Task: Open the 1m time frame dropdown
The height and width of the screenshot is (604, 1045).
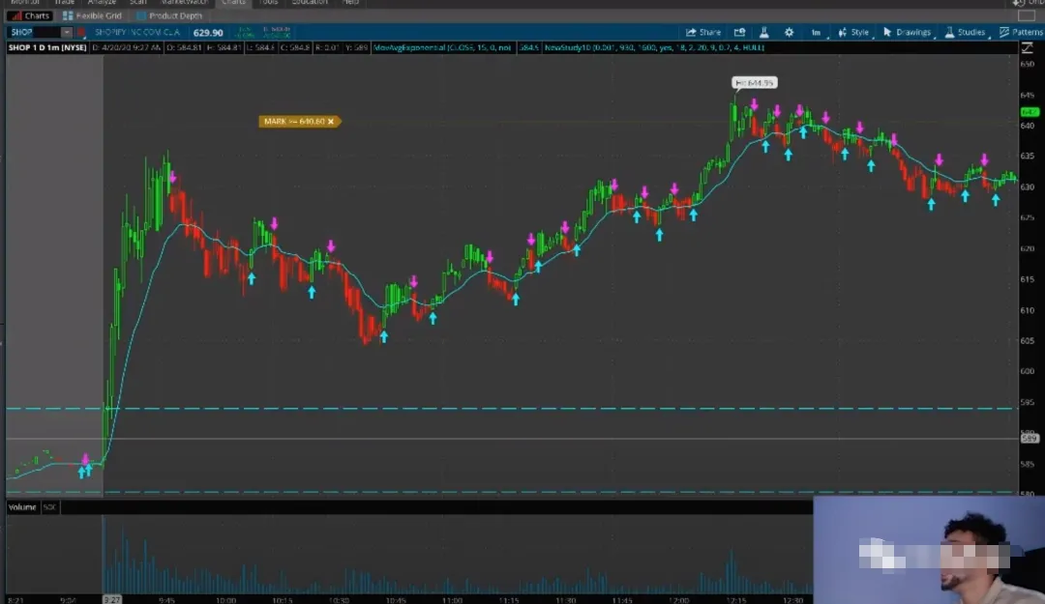Action: pyautogui.click(x=817, y=33)
